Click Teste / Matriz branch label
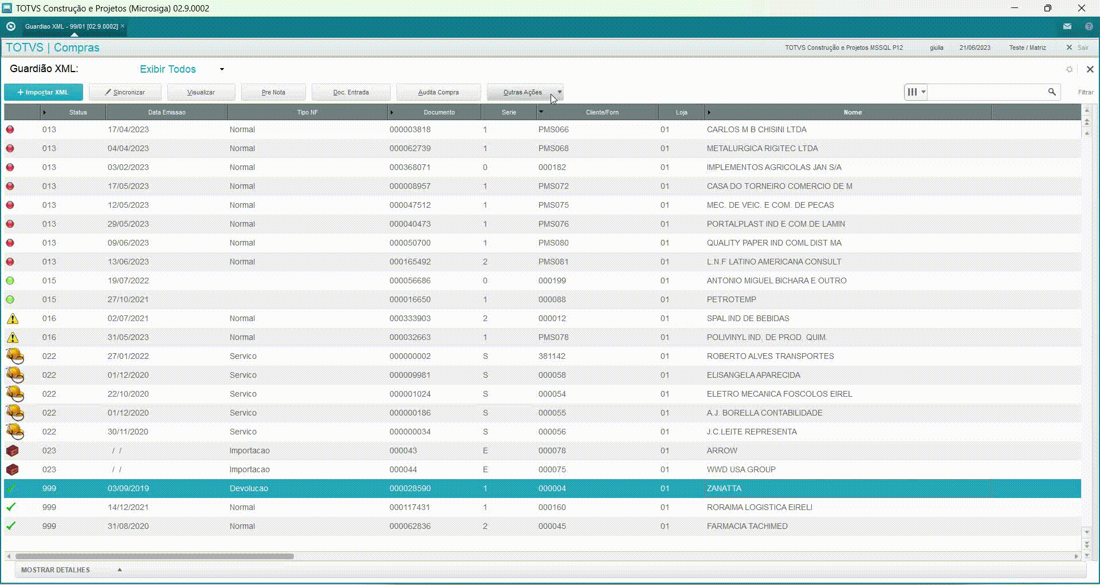The height and width of the screenshot is (585, 1100). [1027, 48]
